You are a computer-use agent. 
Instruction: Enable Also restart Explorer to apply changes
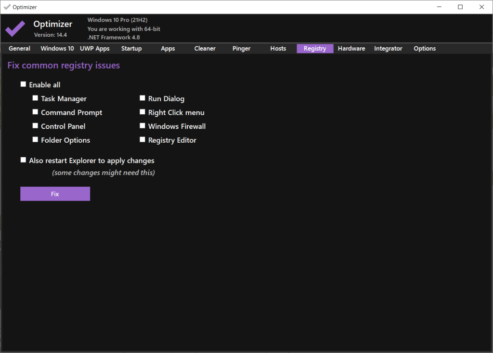click(x=23, y=160)
